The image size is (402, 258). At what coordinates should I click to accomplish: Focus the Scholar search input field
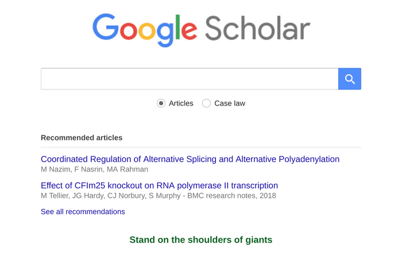pyautogui.click(x=190, y=79)
